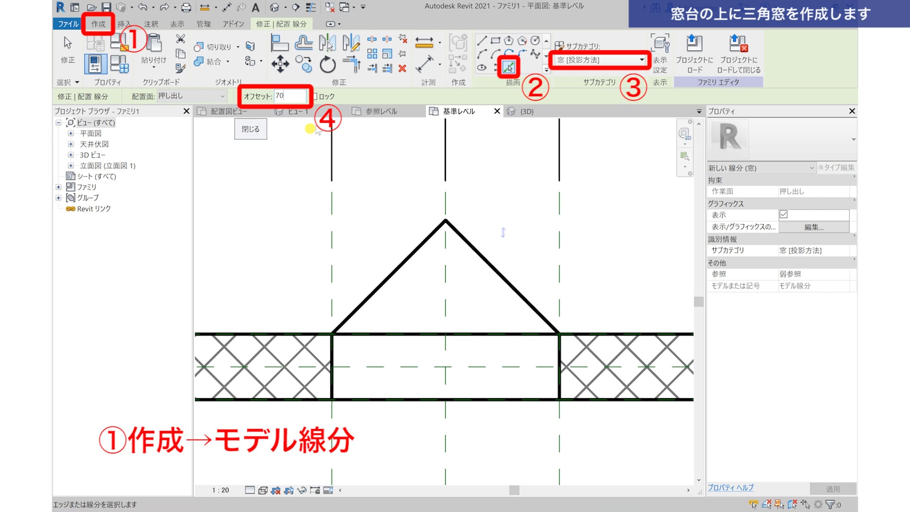Viewport: 910px width, 512px height.
Task: Expand the ファミリ node in Project Browser
Action: 58,187
